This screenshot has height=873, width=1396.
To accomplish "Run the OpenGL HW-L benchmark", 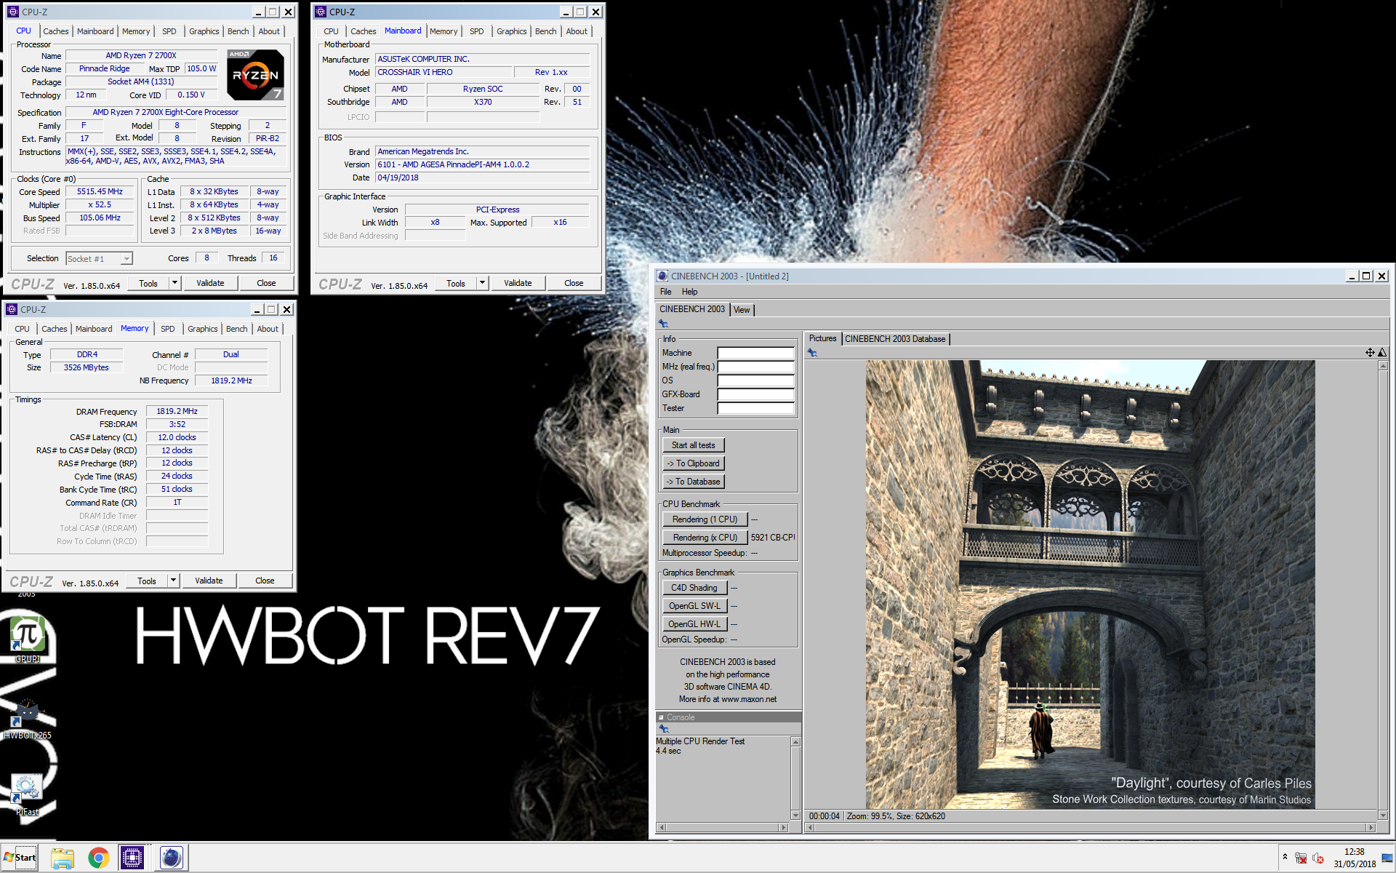I will point(694,624).
